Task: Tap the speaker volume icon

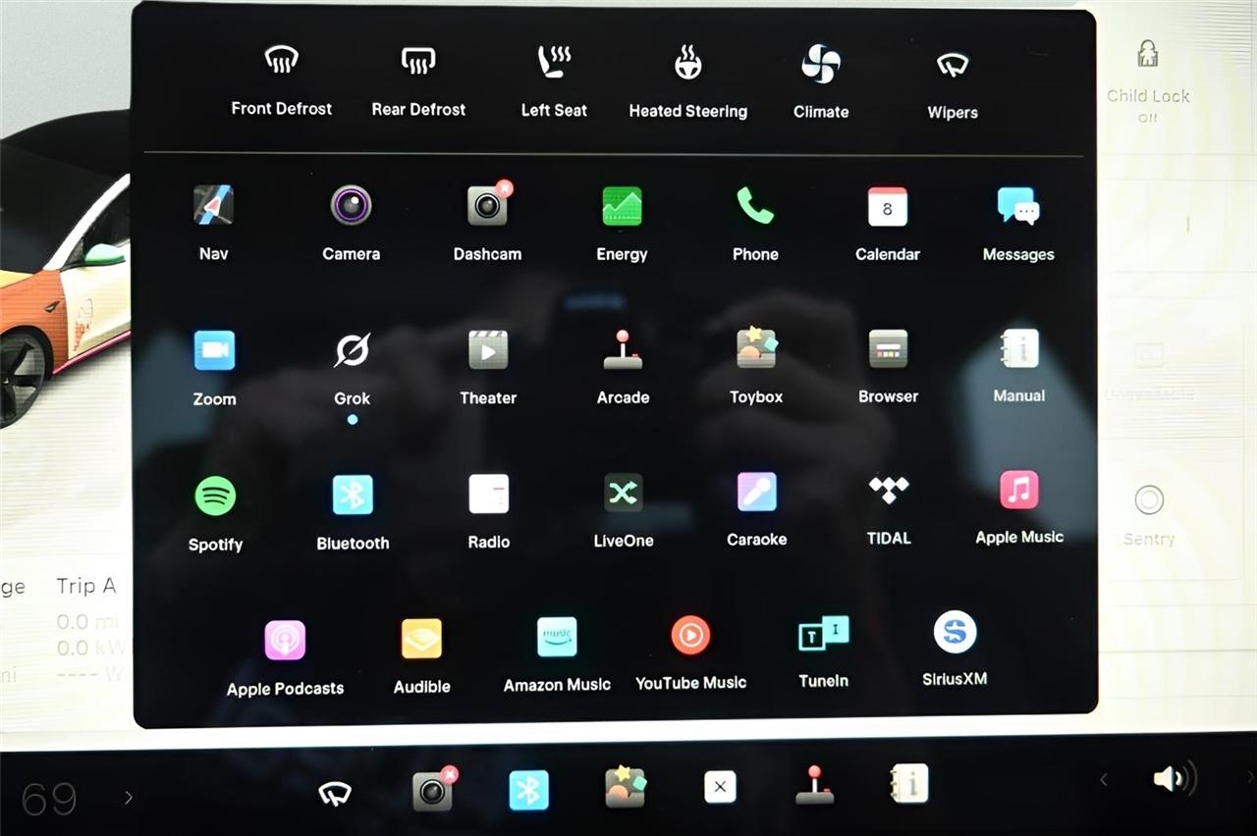Action: coord(1174,779)
